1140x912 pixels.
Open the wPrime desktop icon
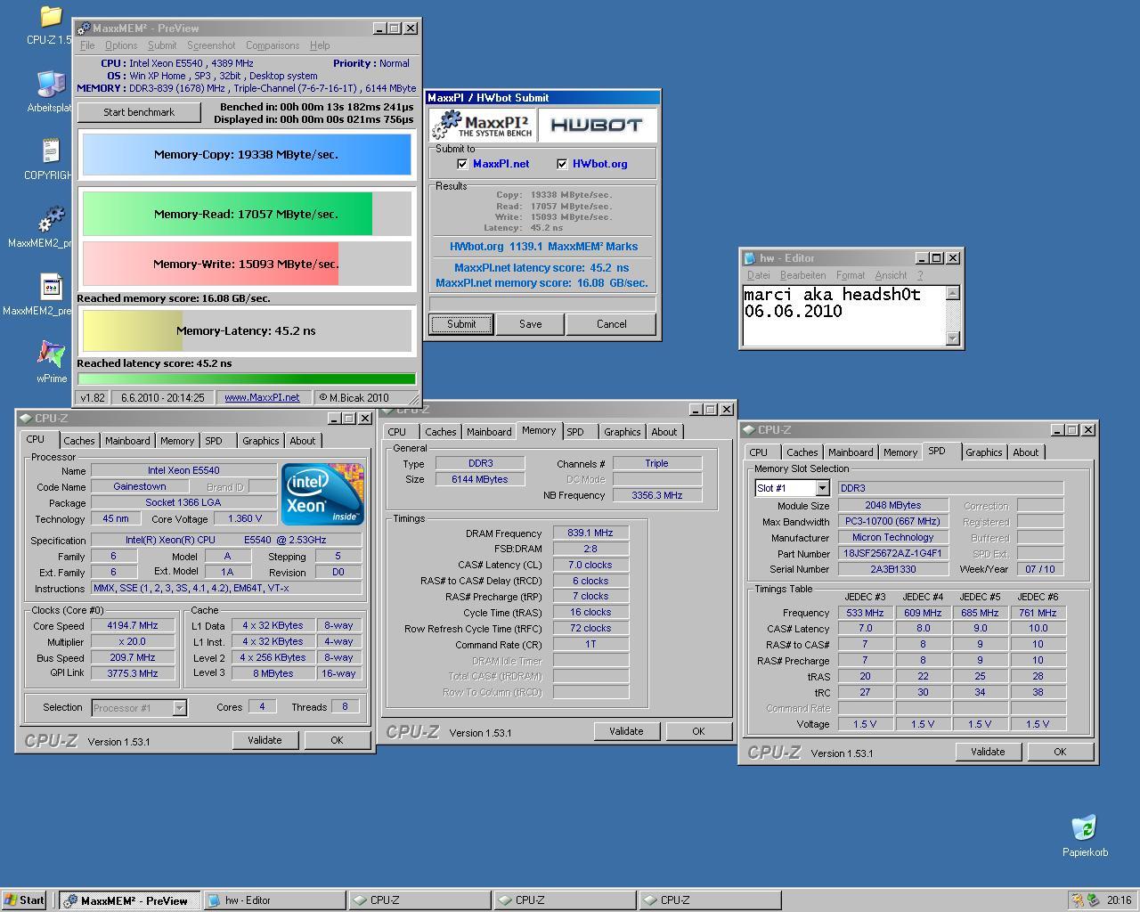pos(51,354)
